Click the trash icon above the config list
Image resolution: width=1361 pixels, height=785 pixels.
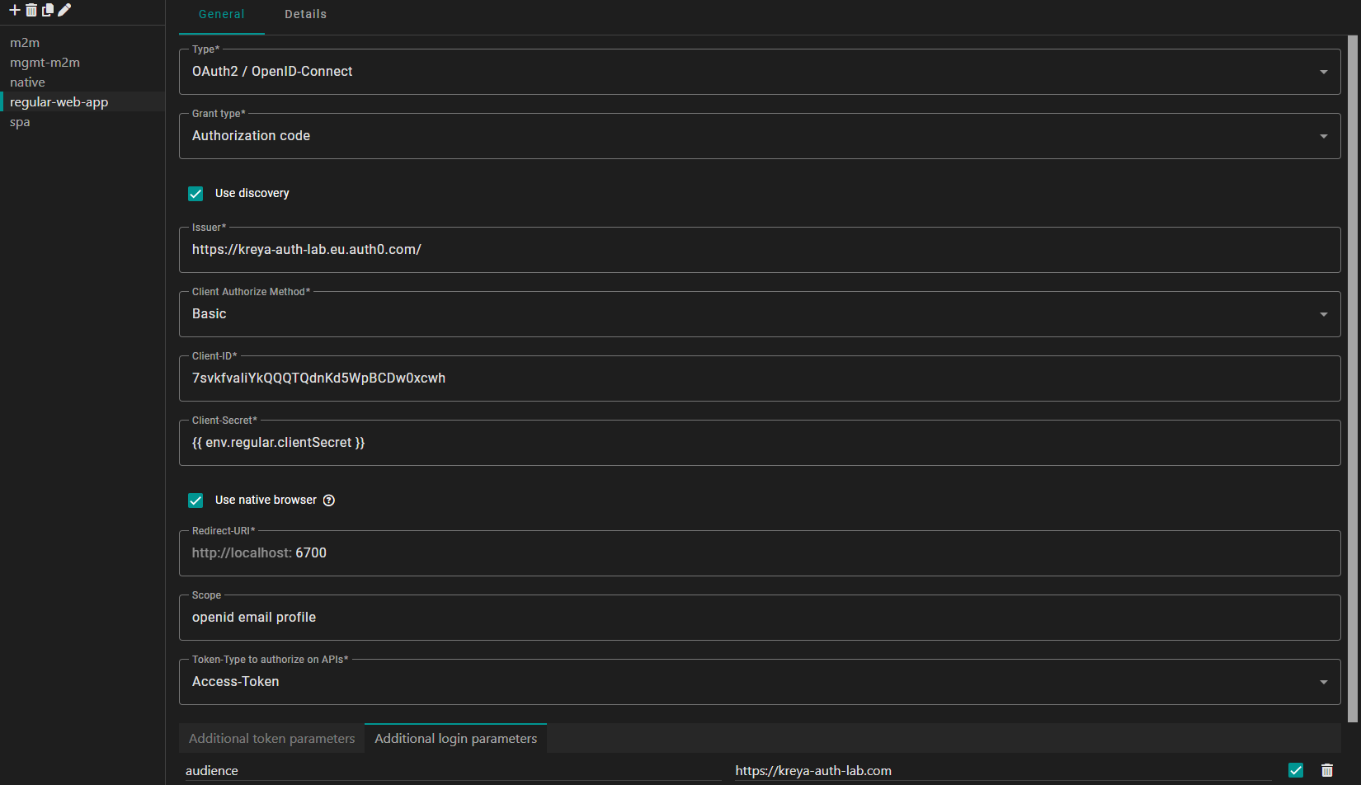pyautogui.click(x=31, y=10)
